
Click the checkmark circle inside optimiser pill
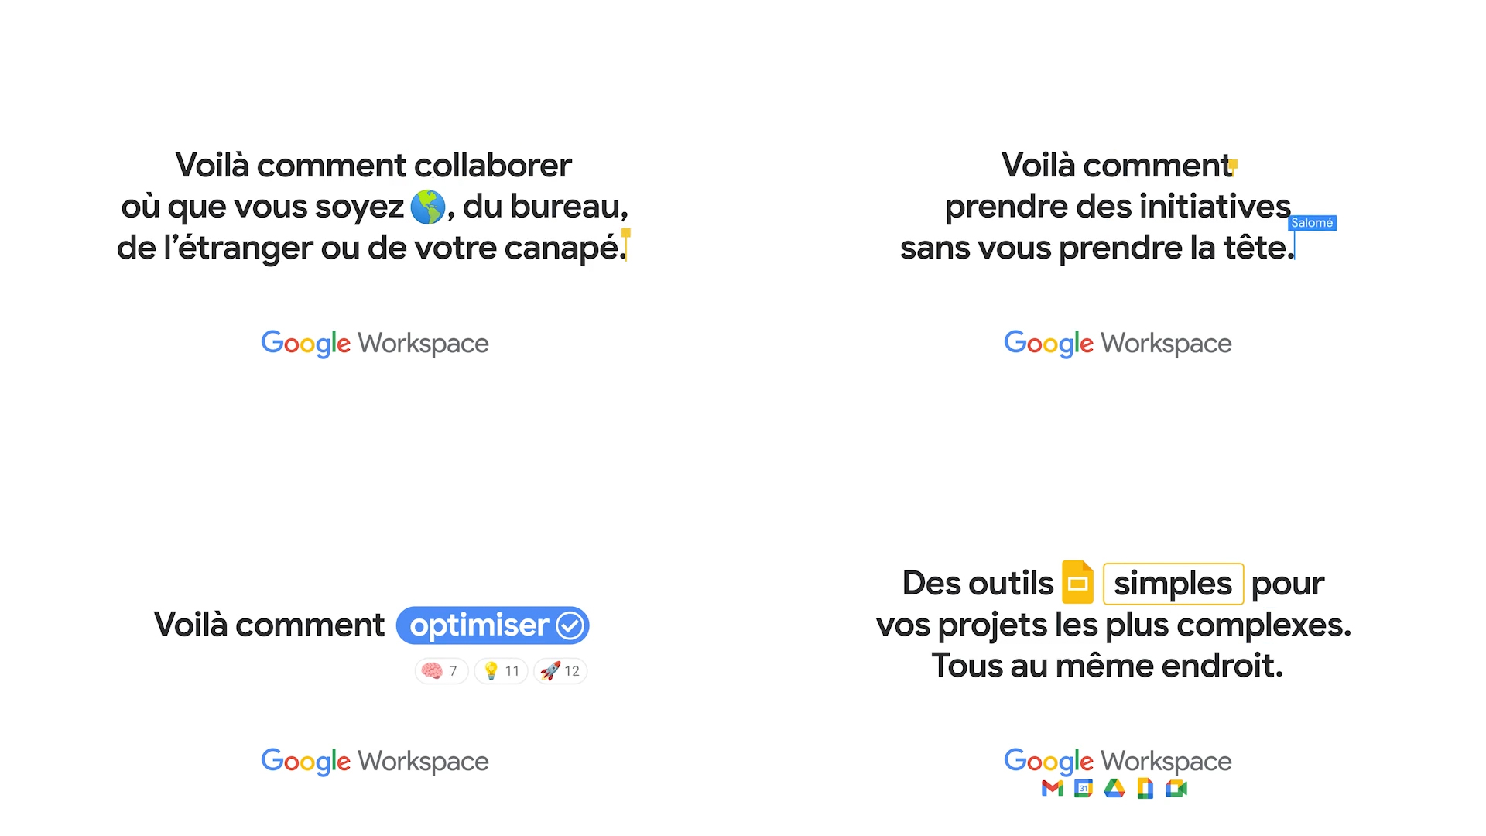point(570,625)
